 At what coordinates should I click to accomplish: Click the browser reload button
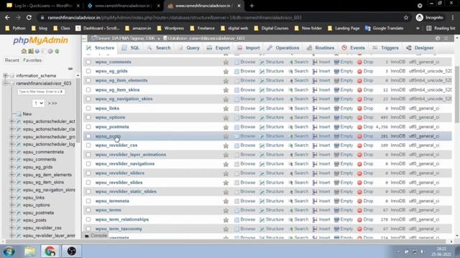[29, 17]
